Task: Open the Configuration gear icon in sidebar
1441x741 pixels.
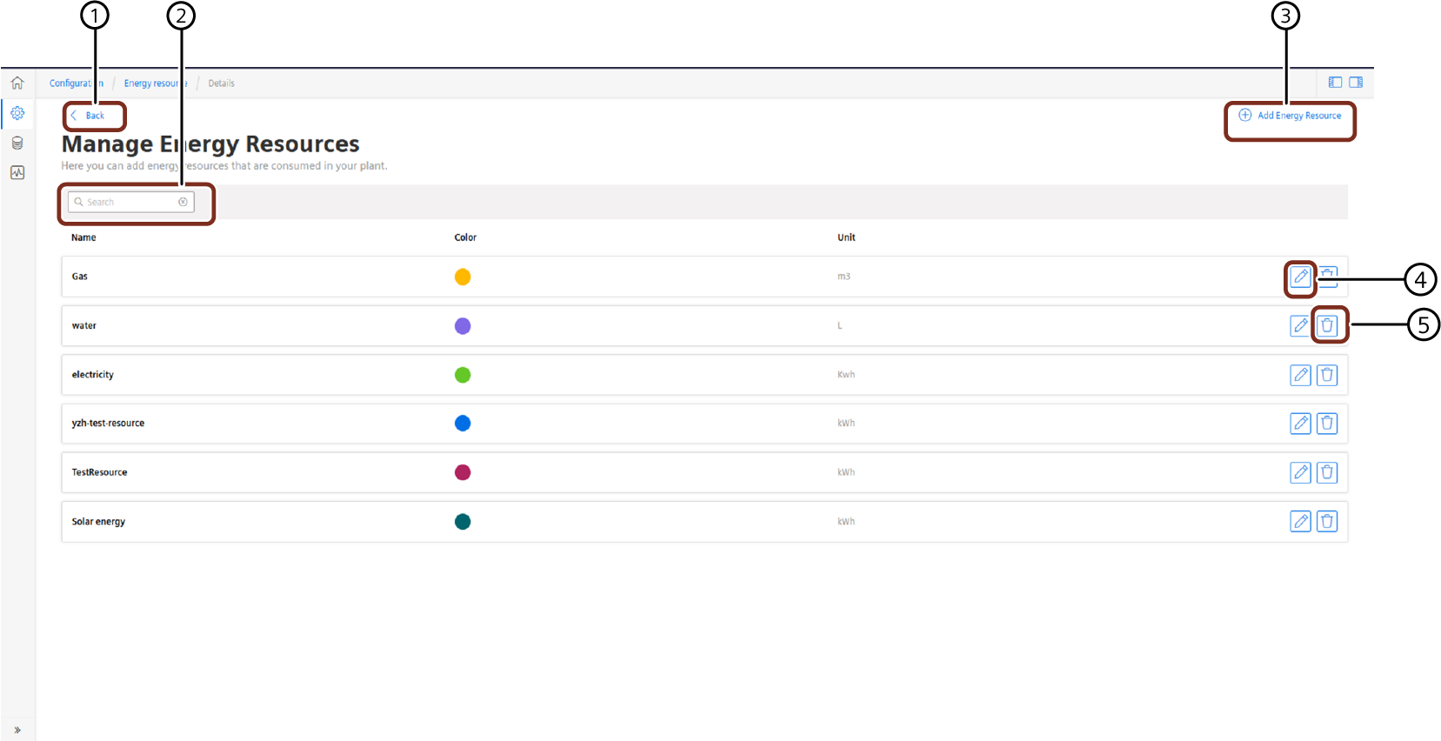Action: [x=17, y=113]
